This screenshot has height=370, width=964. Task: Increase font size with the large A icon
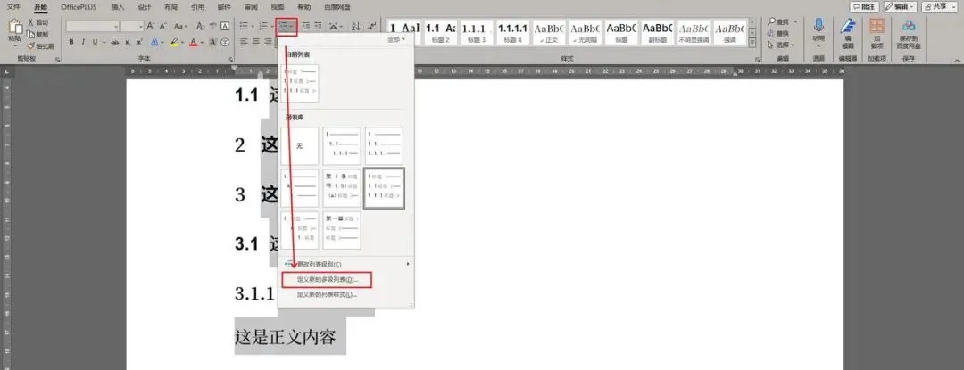coord(150,26)
